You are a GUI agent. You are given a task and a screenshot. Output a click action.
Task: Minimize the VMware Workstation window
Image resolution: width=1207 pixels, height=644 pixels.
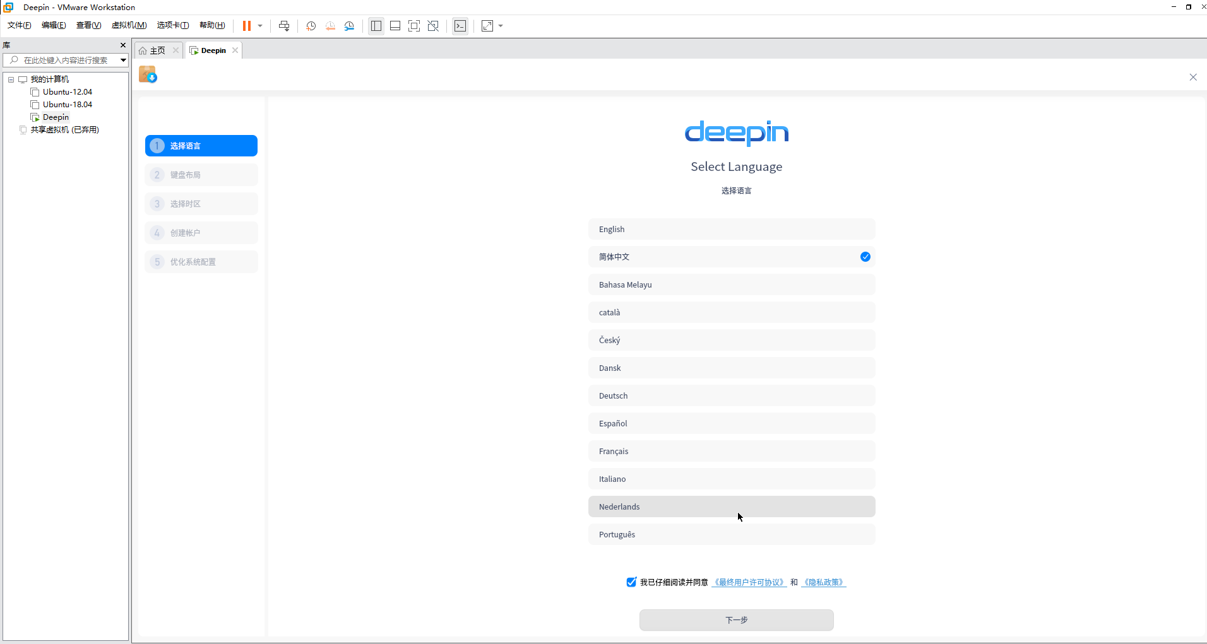tap(1174, 7)
